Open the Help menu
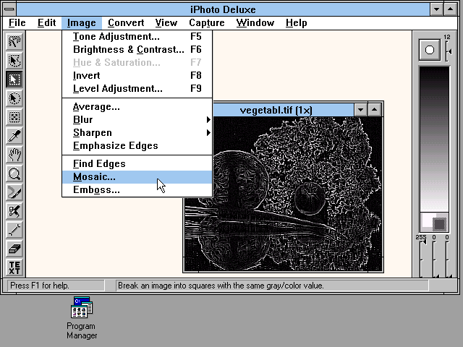Screen dimensions: 463x347 (296, 22)
